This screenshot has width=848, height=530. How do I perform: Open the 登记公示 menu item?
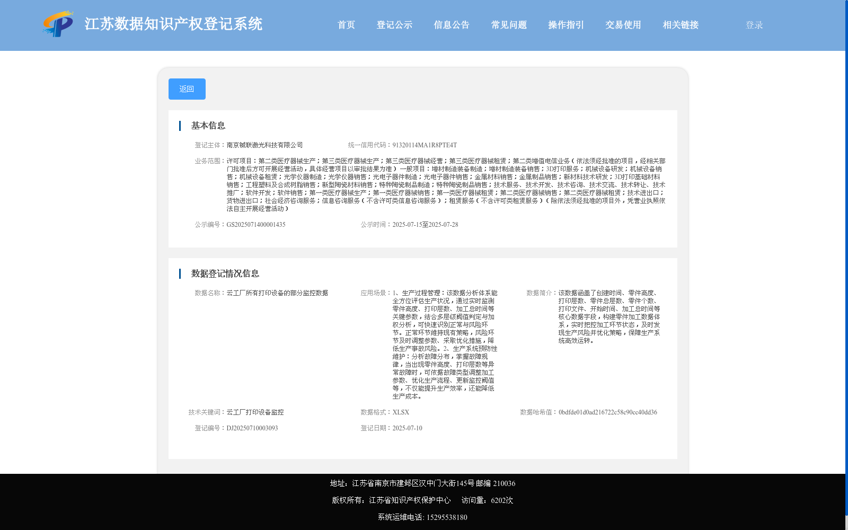tap(394, 25)
